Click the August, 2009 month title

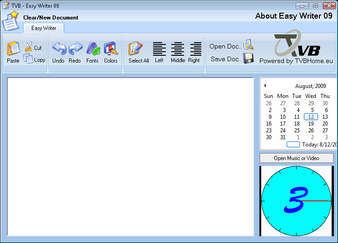(x=310, y=86)
